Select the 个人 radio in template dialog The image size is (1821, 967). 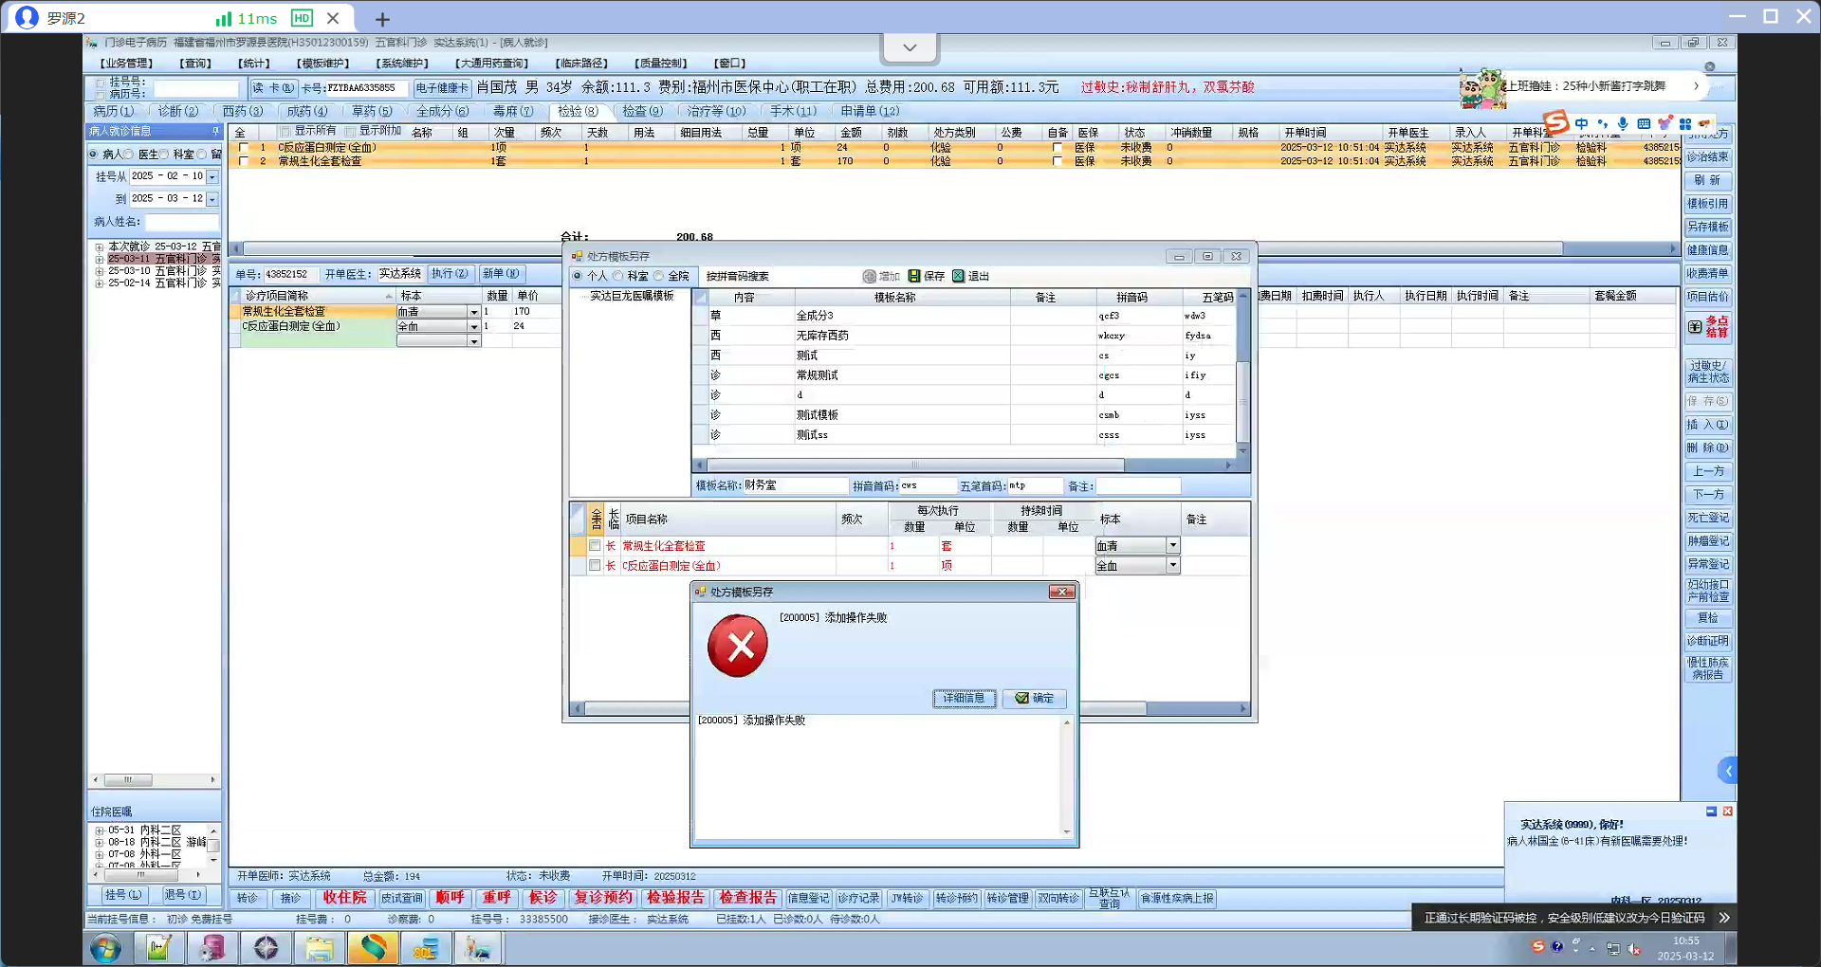click(577, 276)
